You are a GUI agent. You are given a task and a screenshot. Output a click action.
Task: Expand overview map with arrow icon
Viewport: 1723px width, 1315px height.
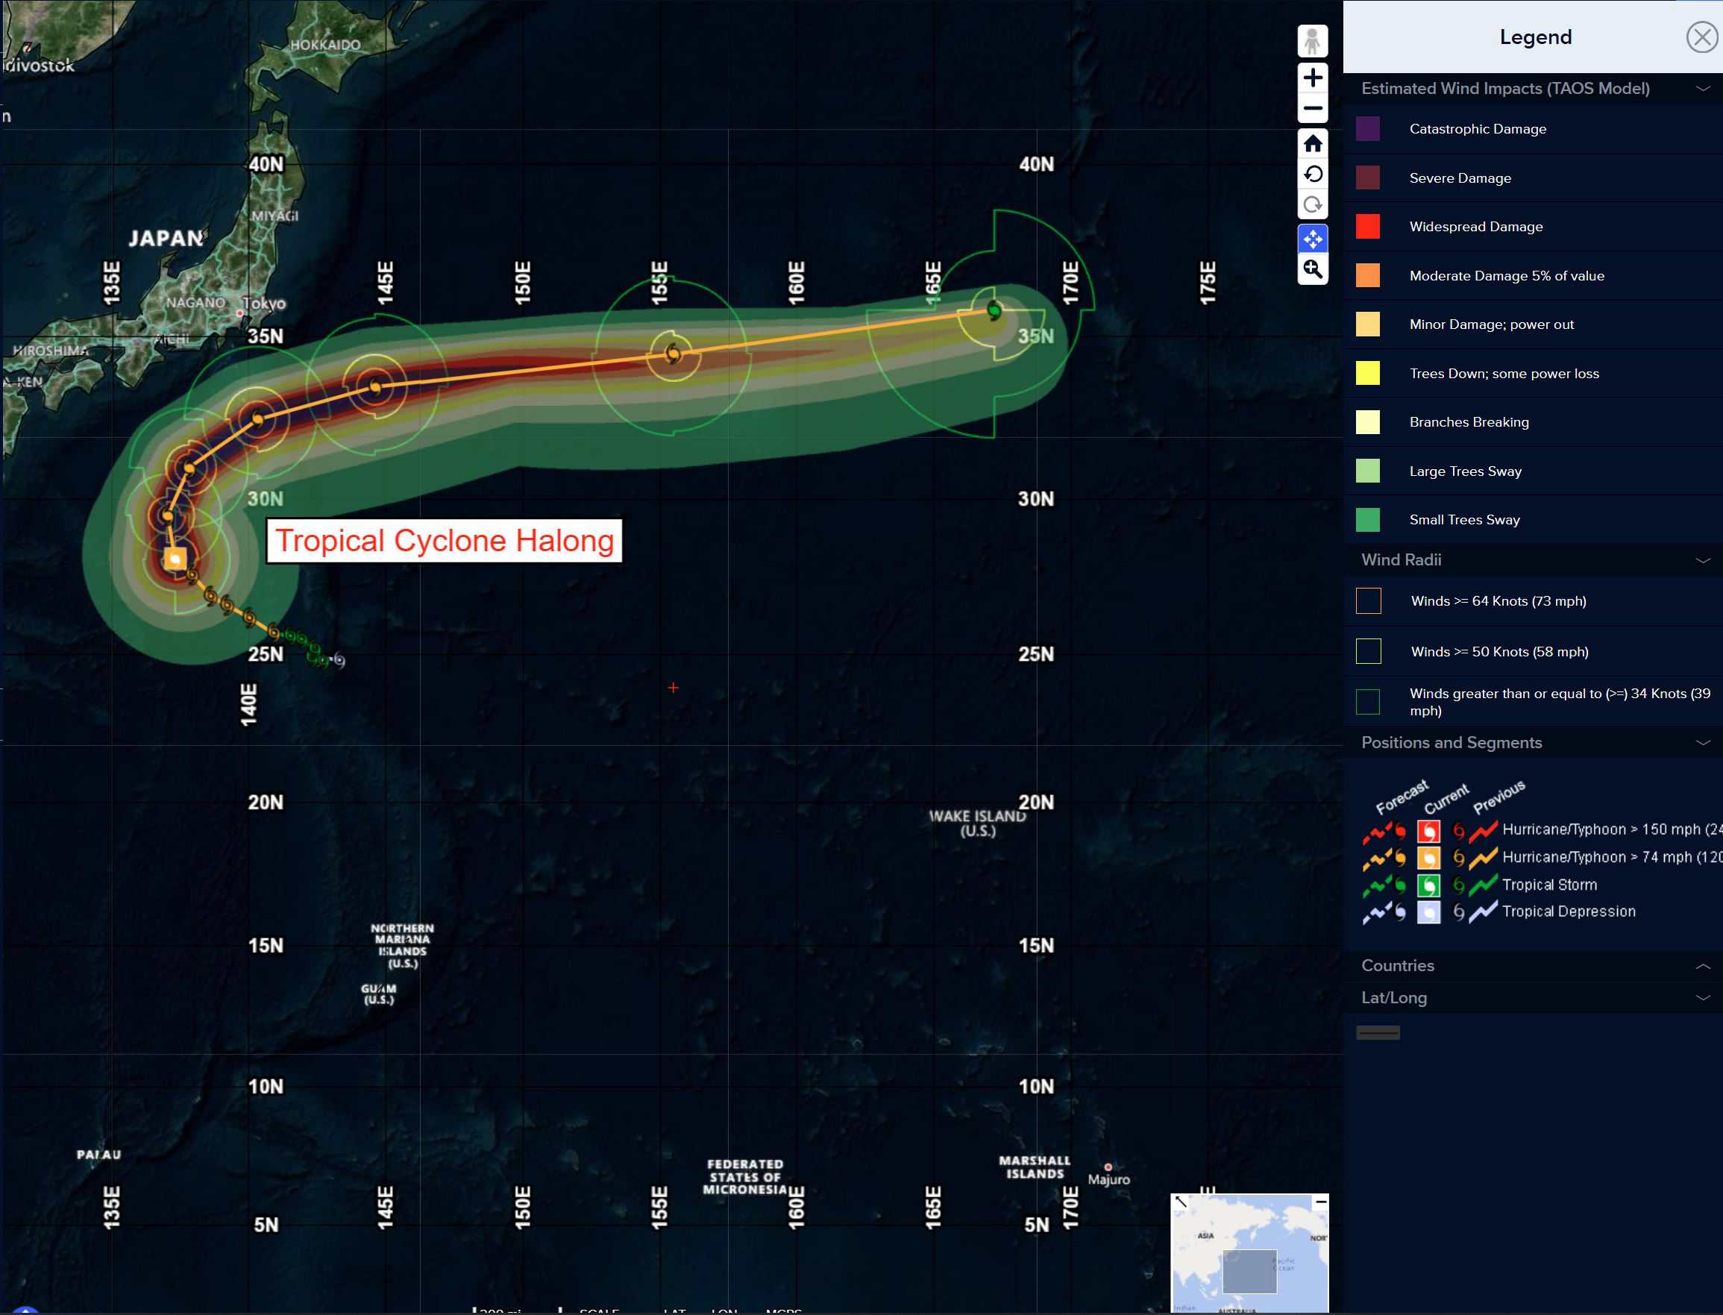(x=1181, y=1202)
